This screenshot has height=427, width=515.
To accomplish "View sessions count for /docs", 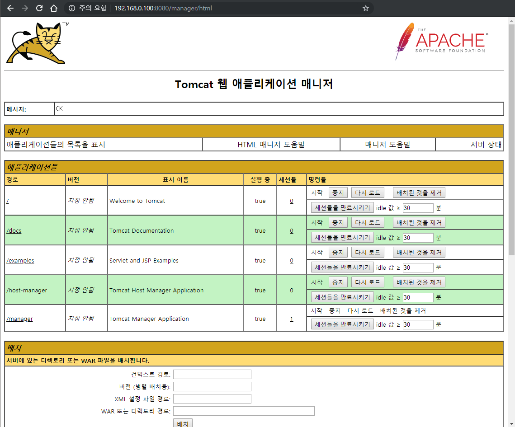I will click(292, 231).
